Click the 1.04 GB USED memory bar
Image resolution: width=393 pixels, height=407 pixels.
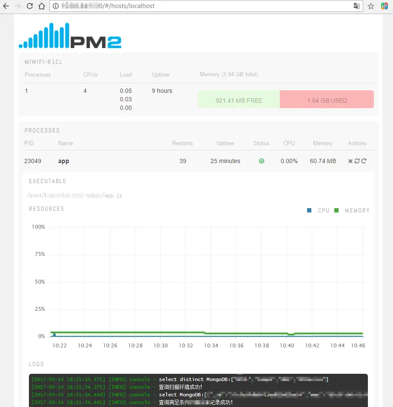click(327, 100)
